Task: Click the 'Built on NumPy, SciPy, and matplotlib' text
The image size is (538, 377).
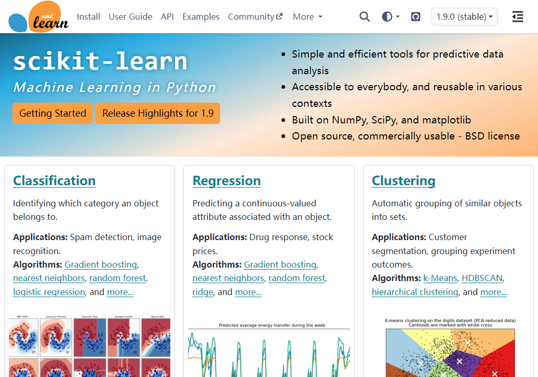Action: 381,120
